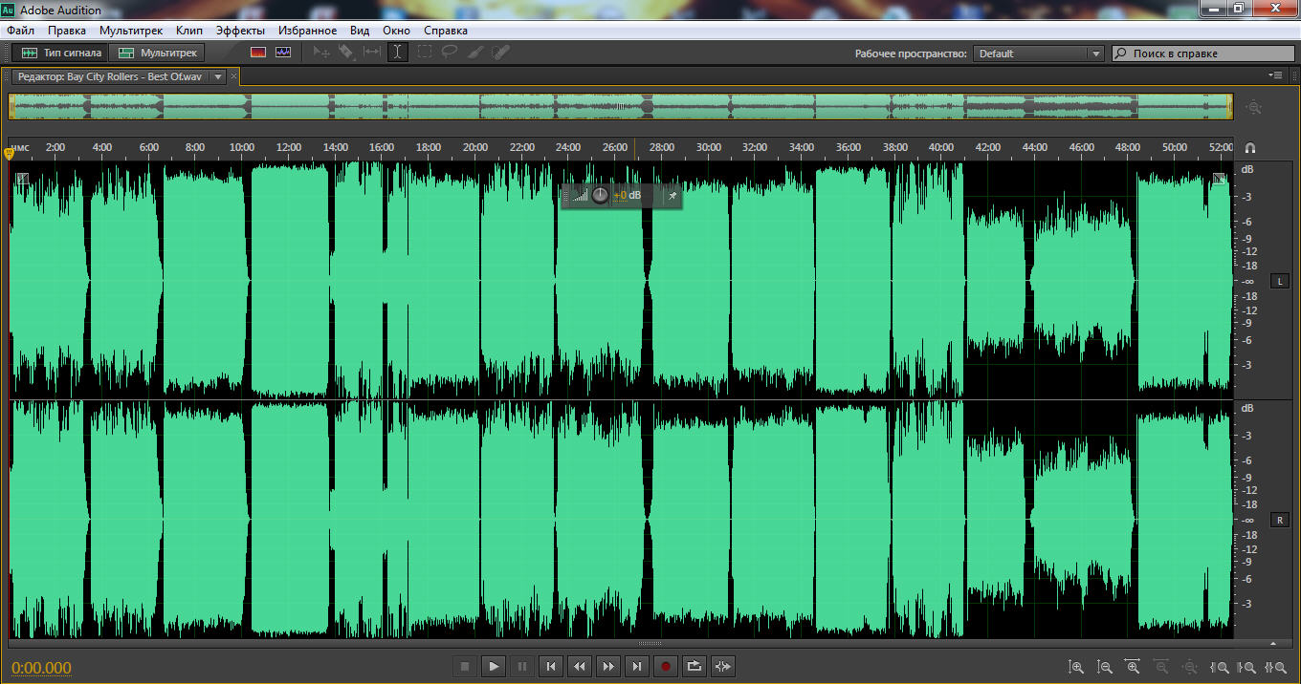Expand the editor file list dropdown arrow
The image size is (1301, 684).
(x=218, y=76)
